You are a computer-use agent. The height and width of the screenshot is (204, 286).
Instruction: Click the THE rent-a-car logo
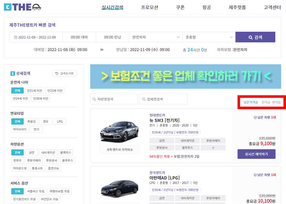coord(22,7)
